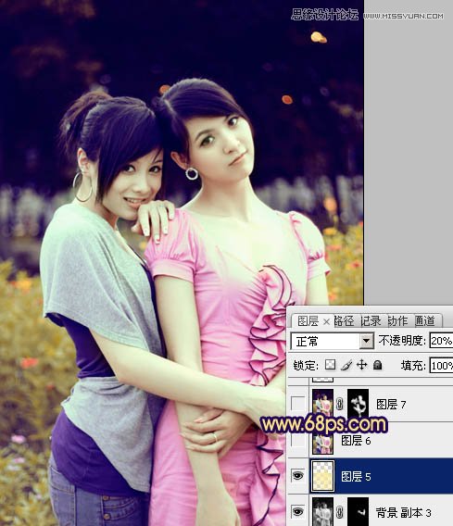Select the 图层 5 layer thumbnail
This screenshot has width=453, height=526.
[322, 476]
